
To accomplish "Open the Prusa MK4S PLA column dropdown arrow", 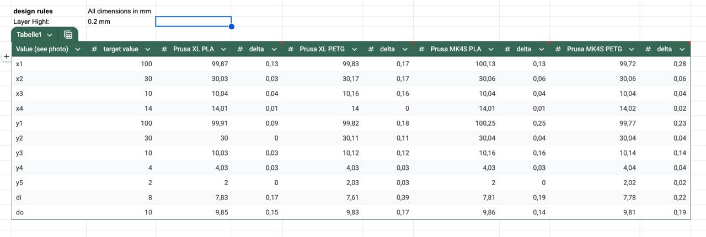I will click(x=491, y=49).
